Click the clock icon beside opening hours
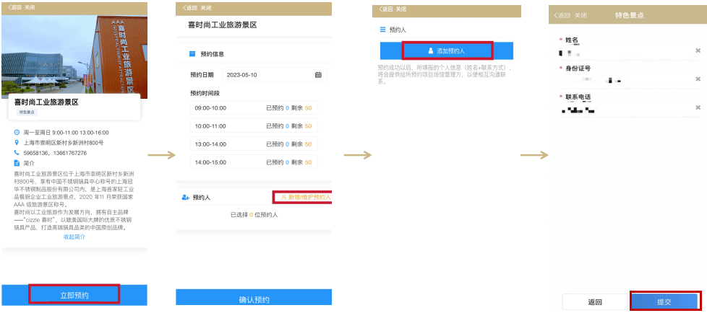 (17, 133)
